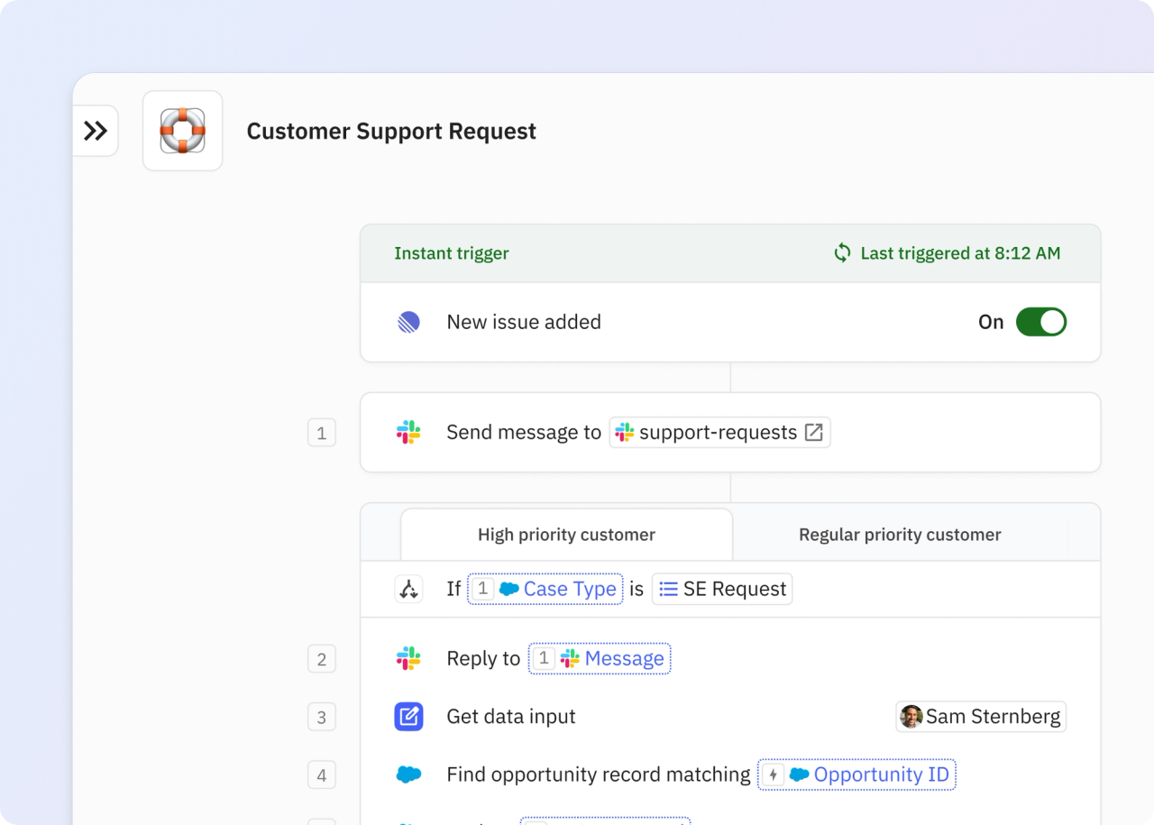Click the Opportunity ID variable chip

pyautogui.click(x=856, y=775)
